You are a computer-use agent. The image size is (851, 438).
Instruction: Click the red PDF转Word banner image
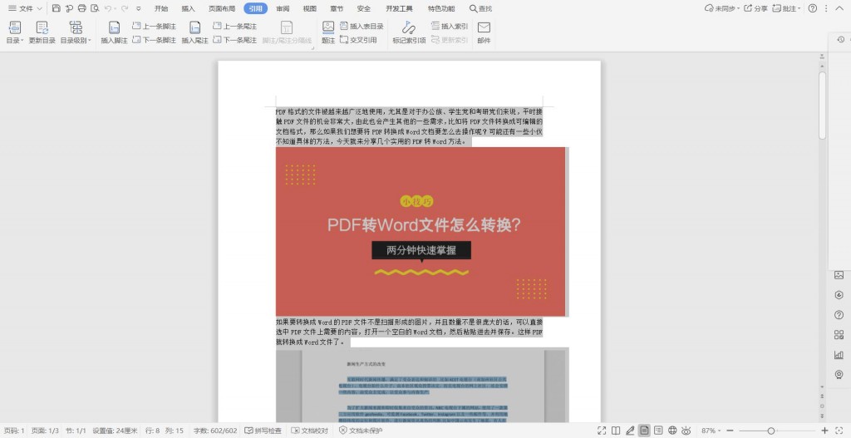coord(421,232)
